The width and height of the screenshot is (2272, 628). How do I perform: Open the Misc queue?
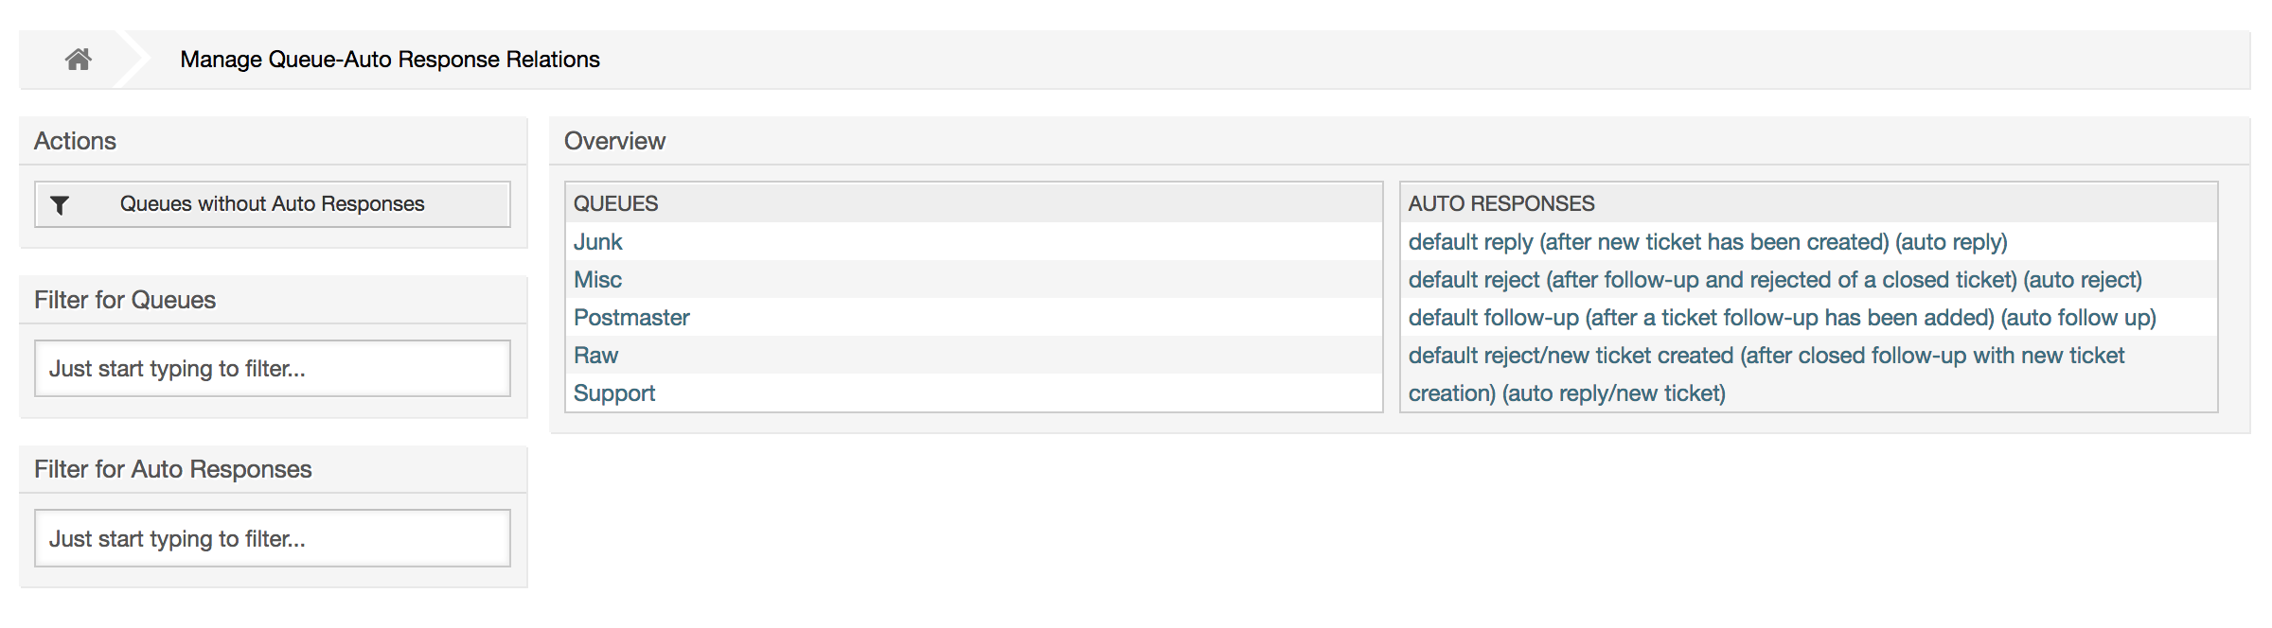tap(597, 280)
